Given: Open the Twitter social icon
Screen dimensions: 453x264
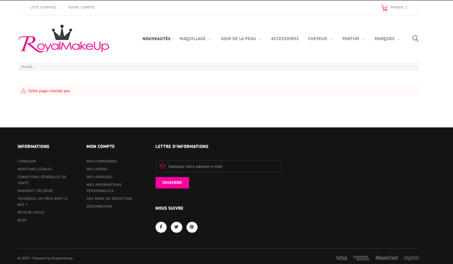Looking at the screenshot, I should click(x=176, y=227).
